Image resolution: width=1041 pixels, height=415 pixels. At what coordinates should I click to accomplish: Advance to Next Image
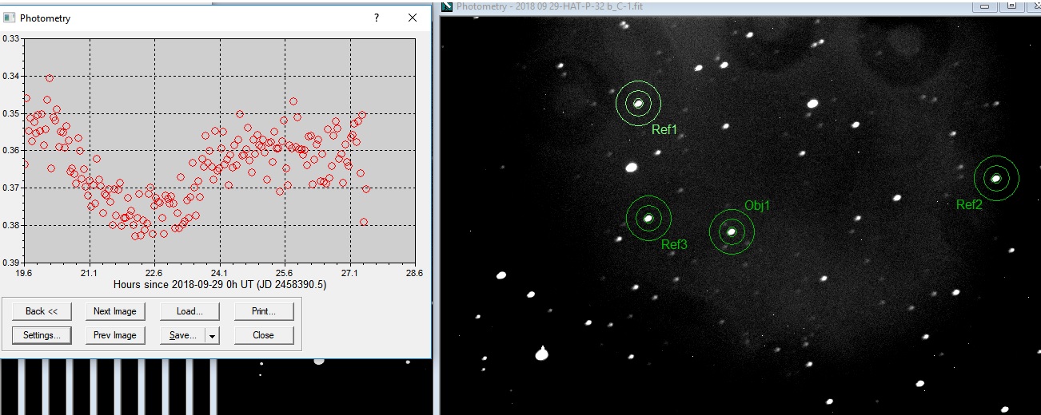coord(114,311)
